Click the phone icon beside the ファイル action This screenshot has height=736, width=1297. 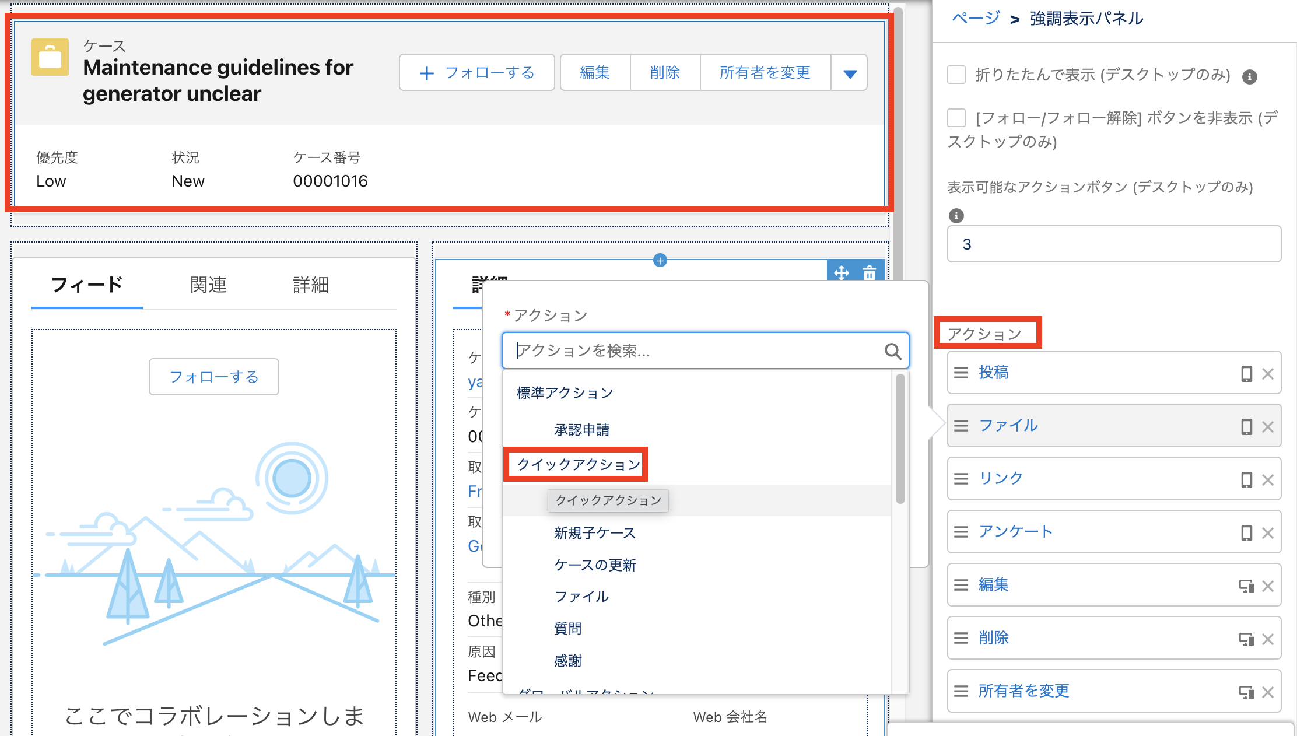1247,426
